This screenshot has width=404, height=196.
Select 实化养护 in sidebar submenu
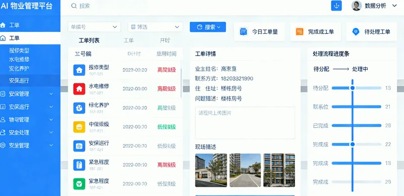coord(19,68)
